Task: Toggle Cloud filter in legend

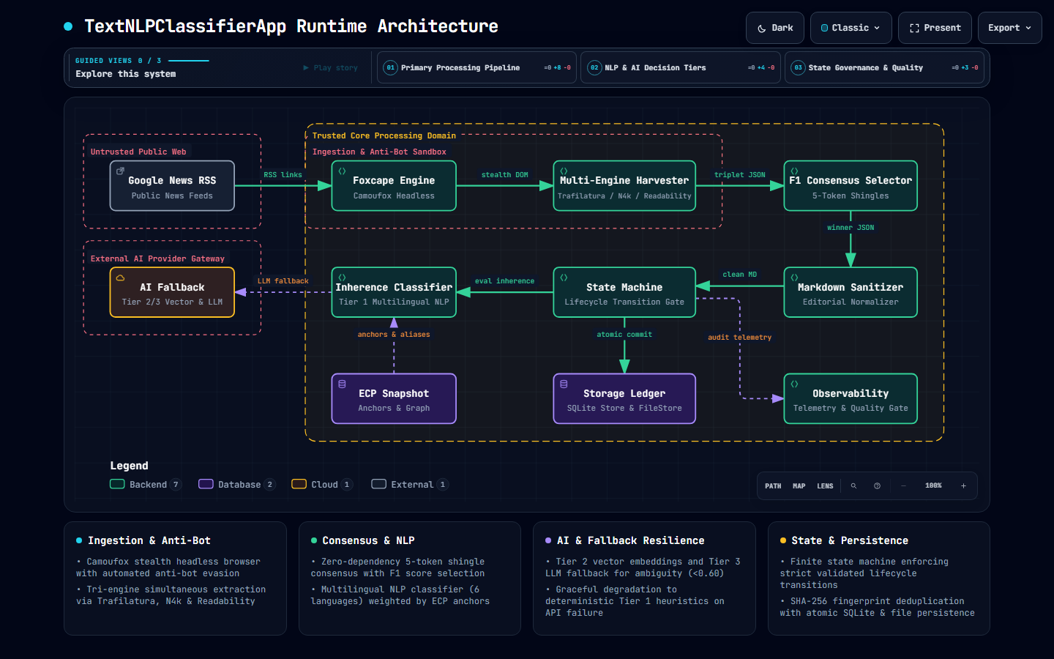Action: coord(322,485)
